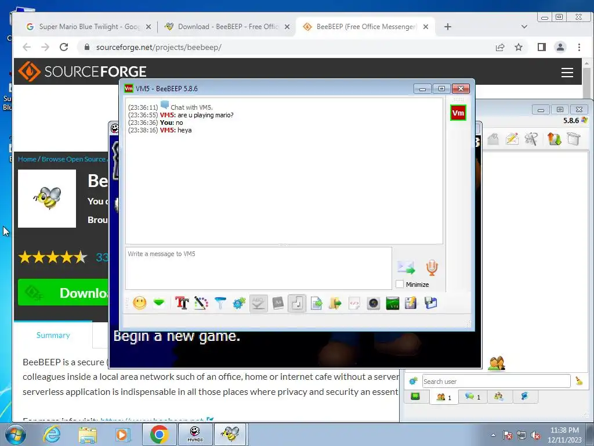Expand the Chrome tab search chevron
Viewport: 594px width, 446px height.
click(524, 27)
